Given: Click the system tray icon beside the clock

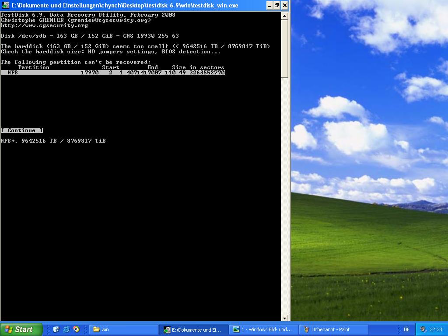Looking at the screenshot, I should [423, 329].
